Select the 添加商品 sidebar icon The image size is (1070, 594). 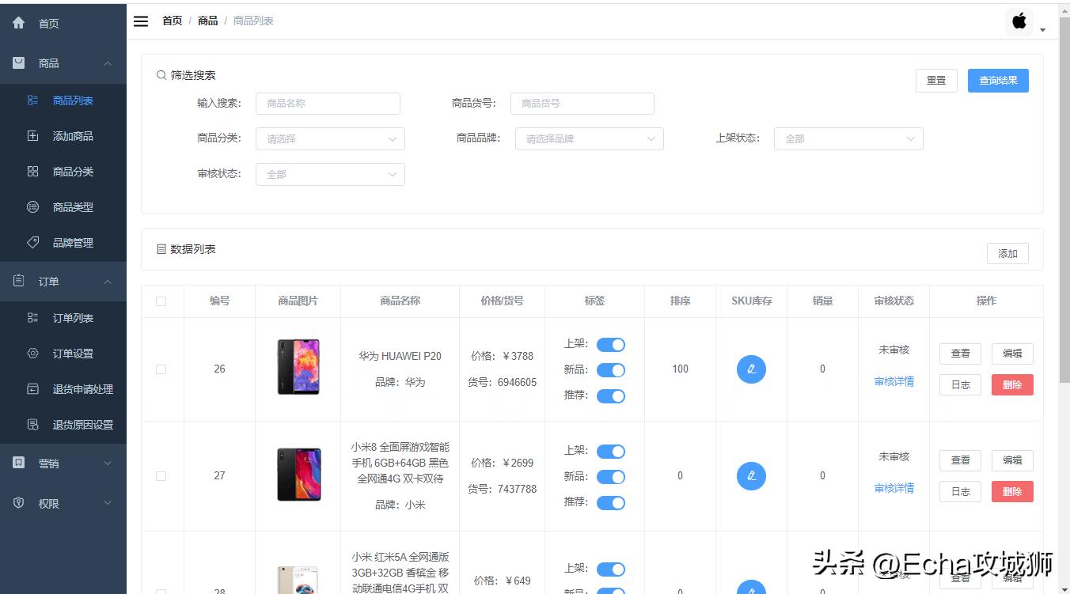click(x=32, y=135)
